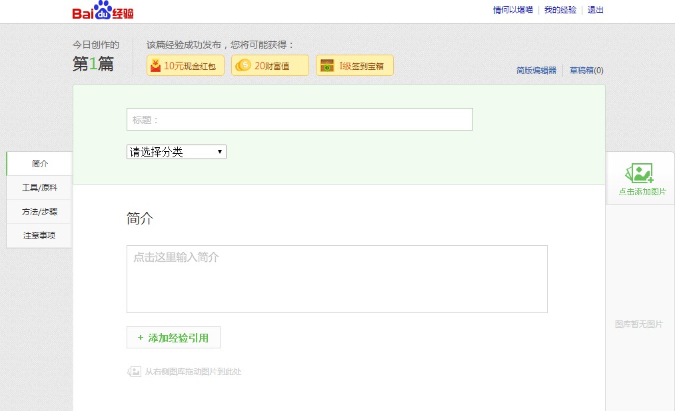675x411 pixels.
Task: Click the I级签到宝箱 treasure chest icon
Action: pos(327,65)
